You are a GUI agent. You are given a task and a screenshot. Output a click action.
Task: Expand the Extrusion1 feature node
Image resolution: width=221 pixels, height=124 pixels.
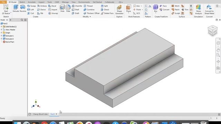1,36
